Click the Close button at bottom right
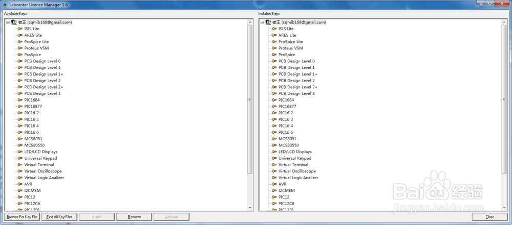Viewport: 512px width, 225px height. point(490,217)
